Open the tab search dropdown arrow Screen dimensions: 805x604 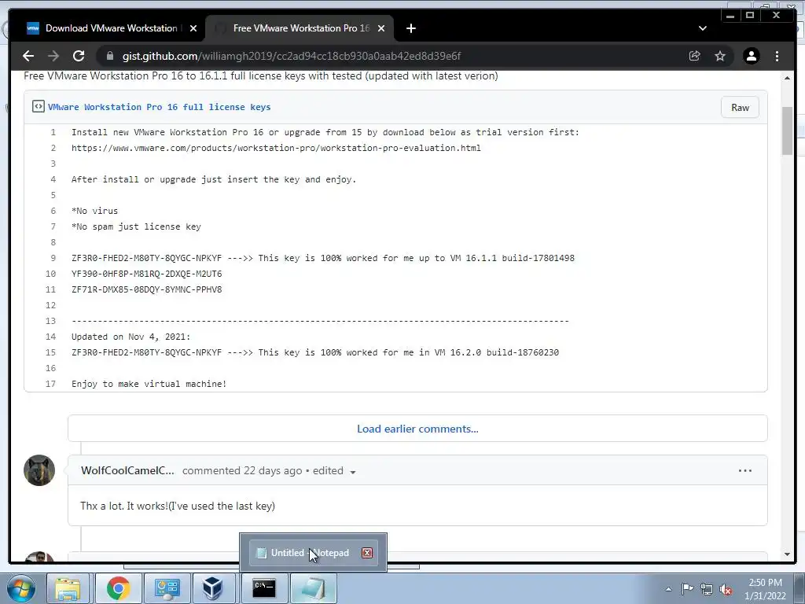coord(703,28)
